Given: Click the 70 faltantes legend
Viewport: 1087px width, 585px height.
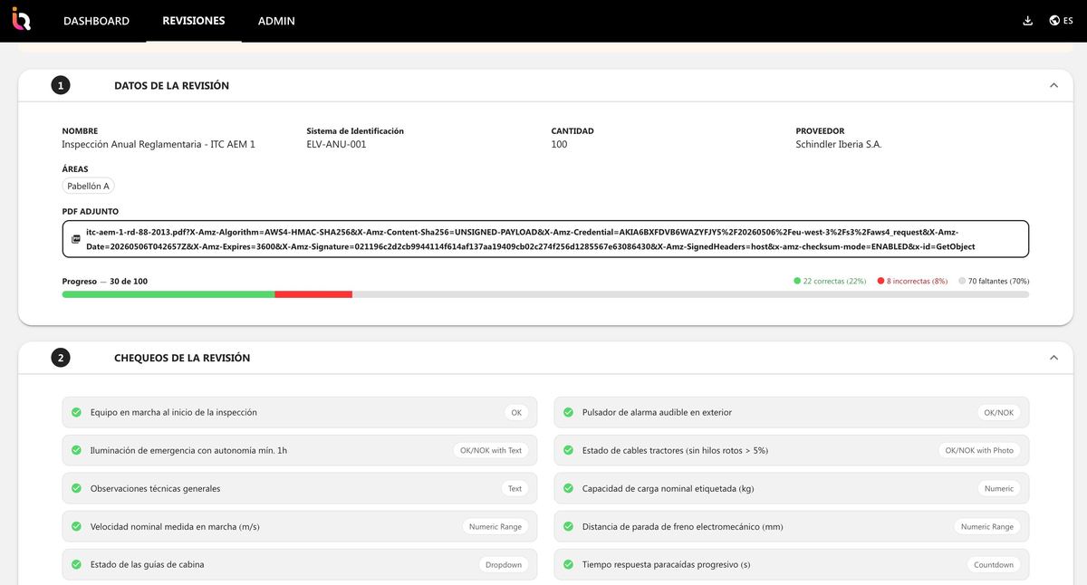Looking at the screenshot, I should click(994, 282).
